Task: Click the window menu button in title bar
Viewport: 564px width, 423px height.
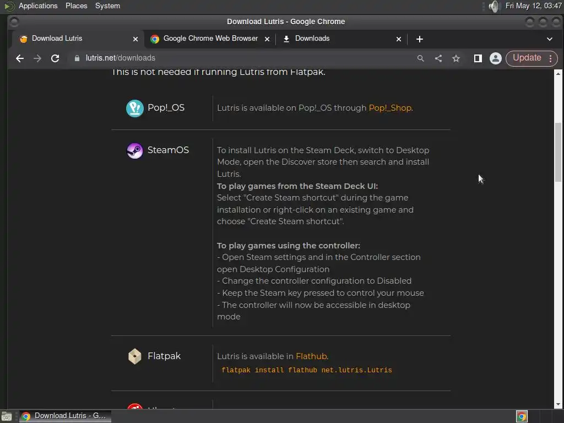Action: (14, 22)
